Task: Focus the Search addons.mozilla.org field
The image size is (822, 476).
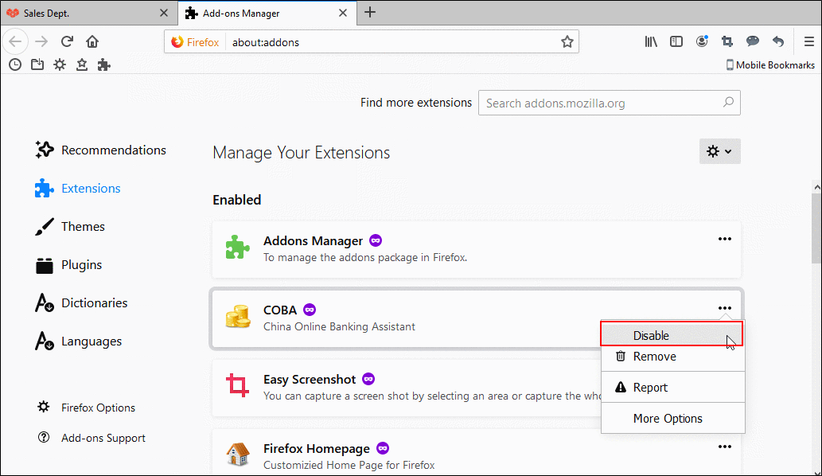Action: tap(610, 103)
